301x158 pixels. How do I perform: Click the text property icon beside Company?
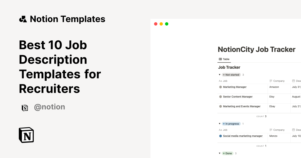point(271,81)
